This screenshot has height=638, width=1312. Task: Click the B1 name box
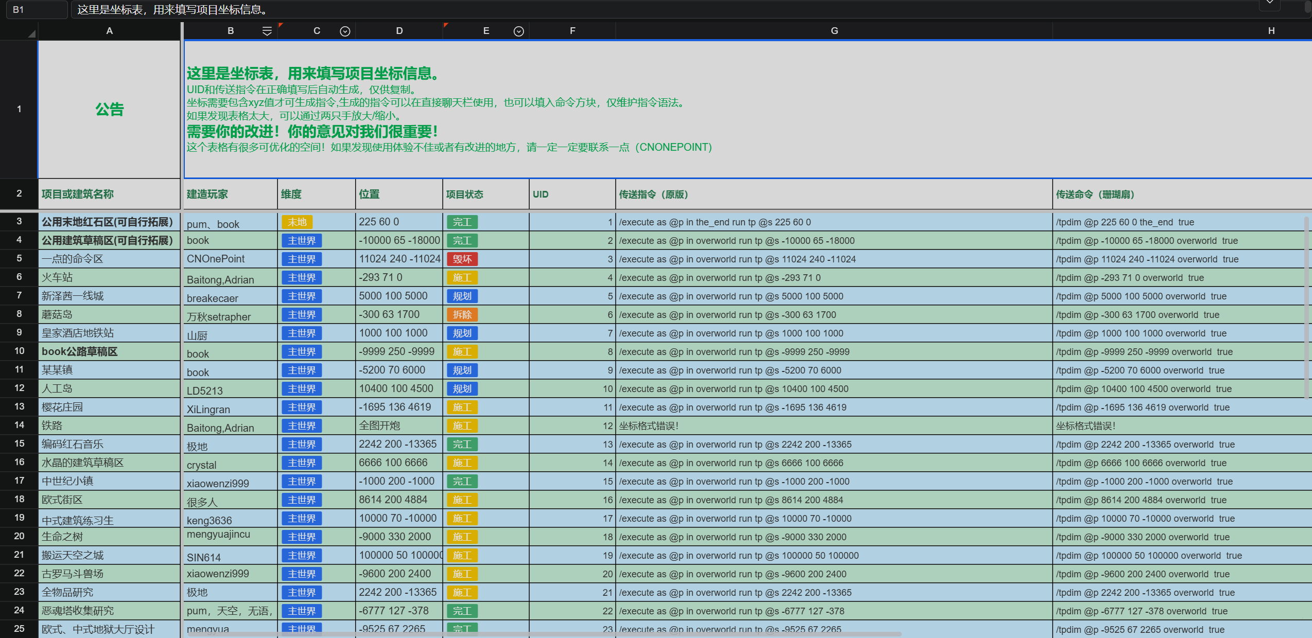click(36, 9)
